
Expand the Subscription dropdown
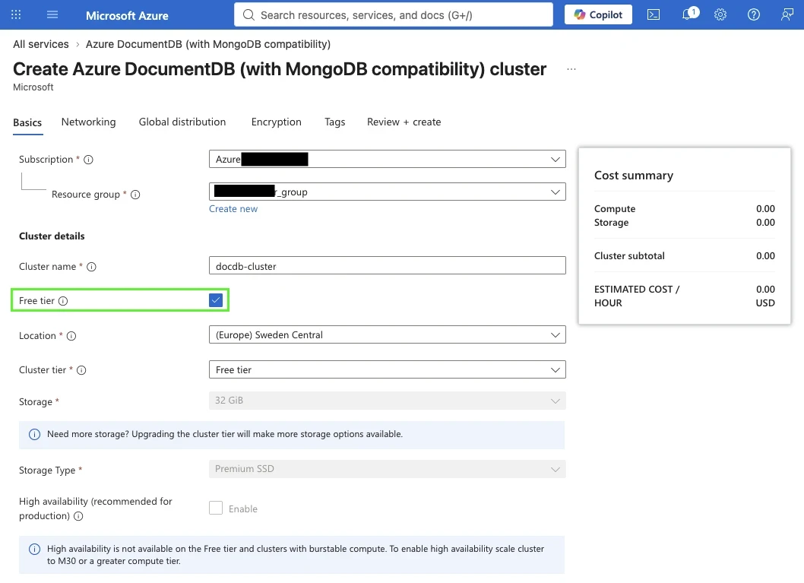point(387,159)
